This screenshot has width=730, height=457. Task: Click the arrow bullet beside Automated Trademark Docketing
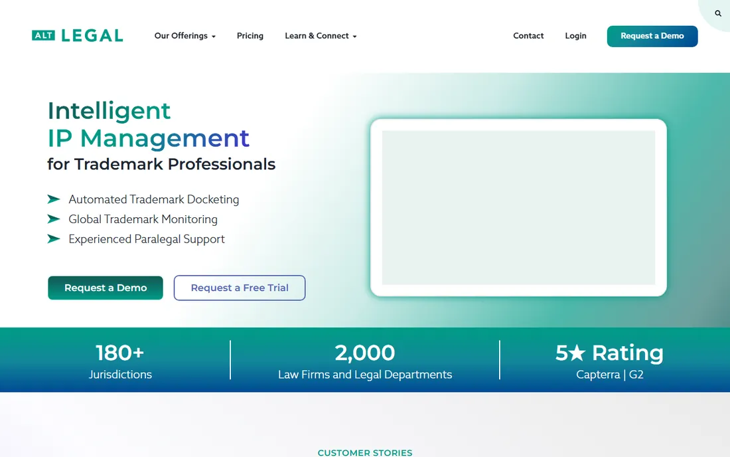coord(54,199)
